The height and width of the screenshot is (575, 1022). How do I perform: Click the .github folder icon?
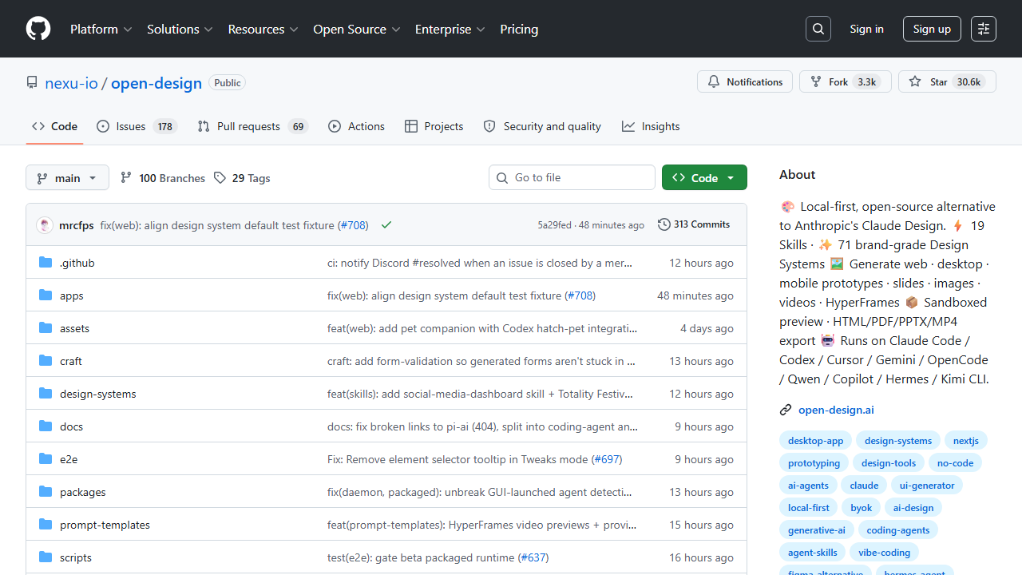coord(46,263)
